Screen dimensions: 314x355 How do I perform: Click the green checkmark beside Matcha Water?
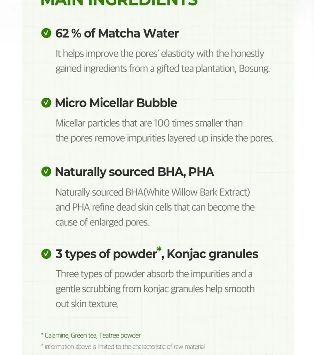click(46, 33)
